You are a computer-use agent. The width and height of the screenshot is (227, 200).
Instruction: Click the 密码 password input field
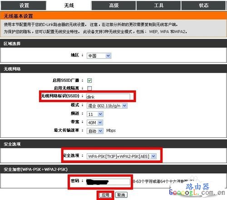(108, 182)
